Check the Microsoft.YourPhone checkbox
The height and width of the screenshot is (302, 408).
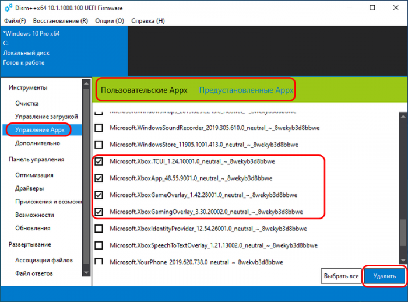click(x=99, y=261)
